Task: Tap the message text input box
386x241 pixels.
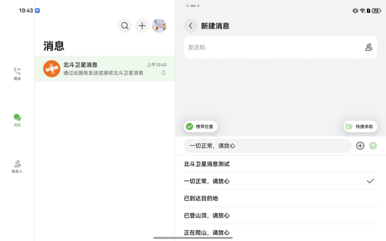Action: pos(268,146)
